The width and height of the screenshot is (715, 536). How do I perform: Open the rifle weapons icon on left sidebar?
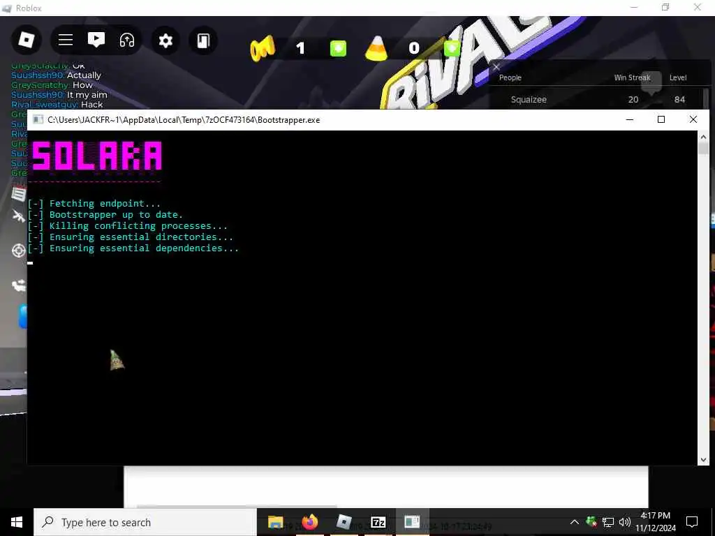pos(19,216)
